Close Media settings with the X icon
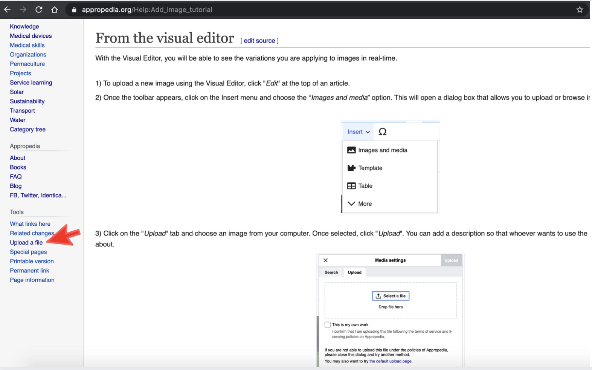 tap(326, 260)
